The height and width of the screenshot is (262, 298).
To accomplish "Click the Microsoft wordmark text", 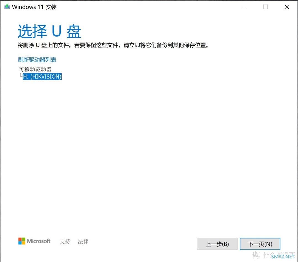I will 39,241.
